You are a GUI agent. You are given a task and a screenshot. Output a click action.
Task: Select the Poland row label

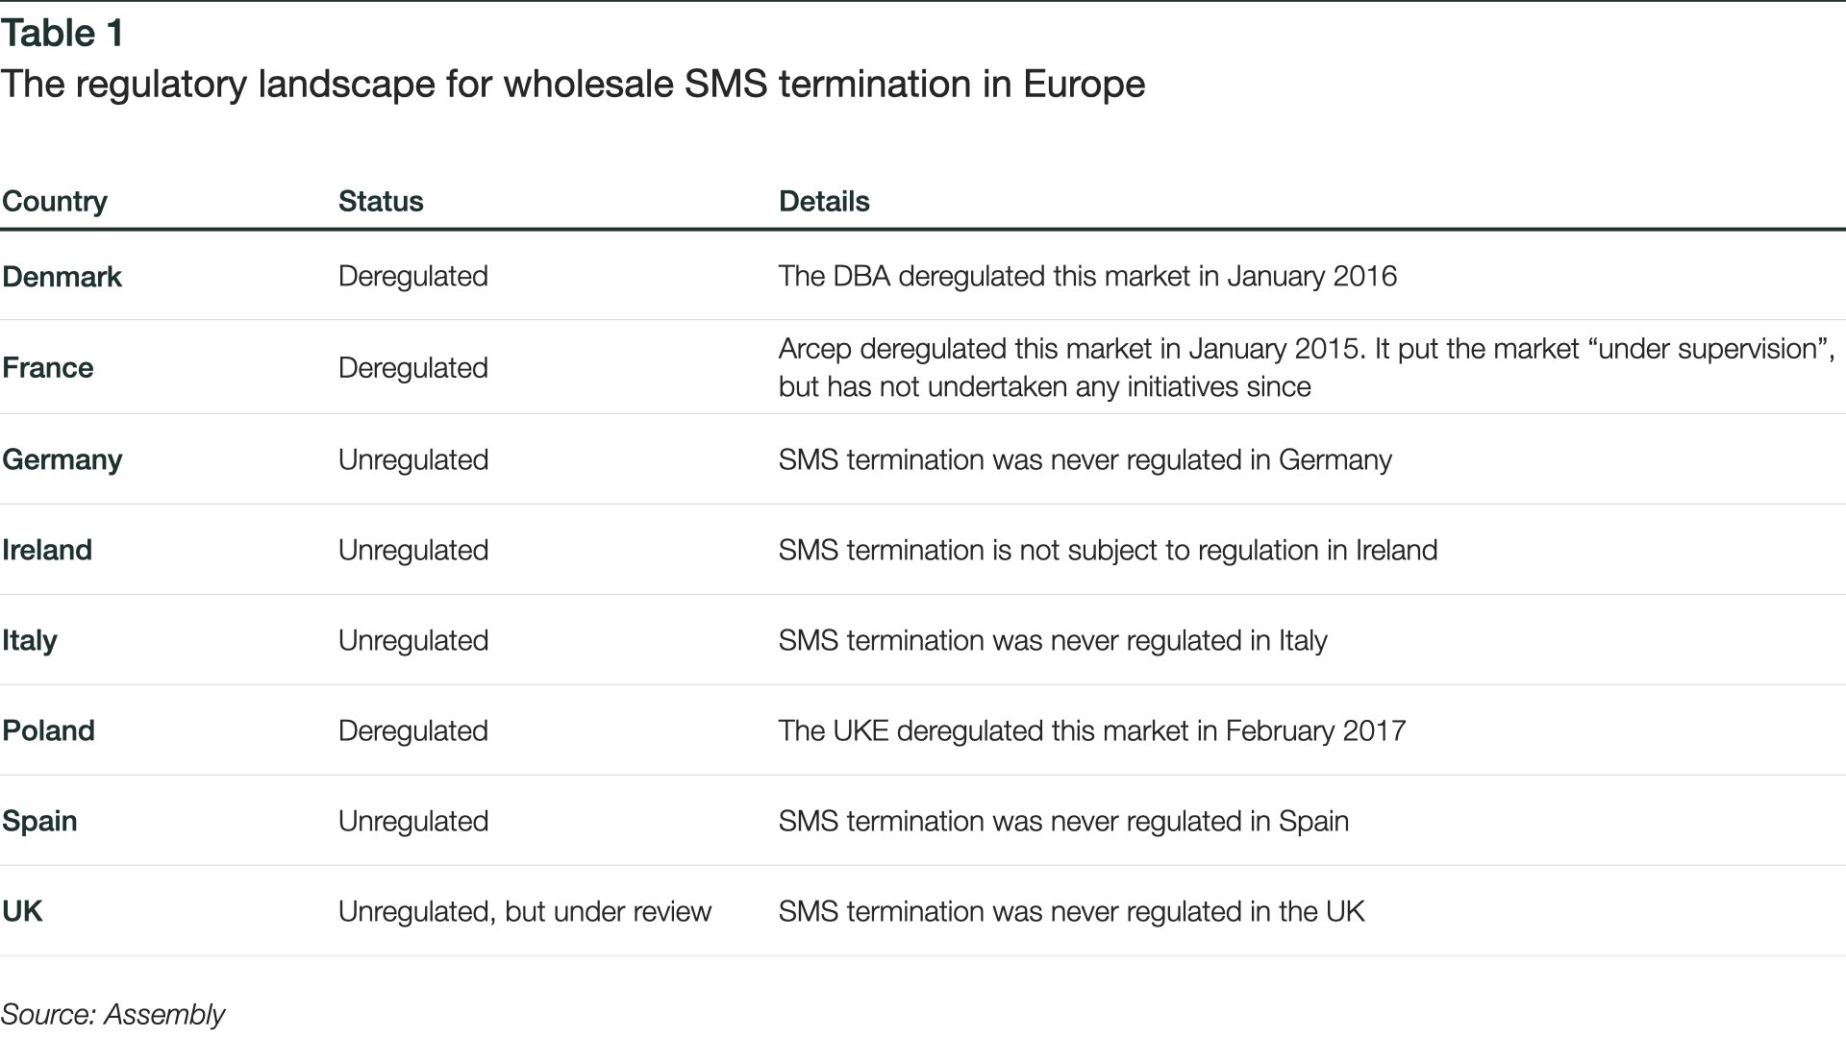(x=49, y=730)
